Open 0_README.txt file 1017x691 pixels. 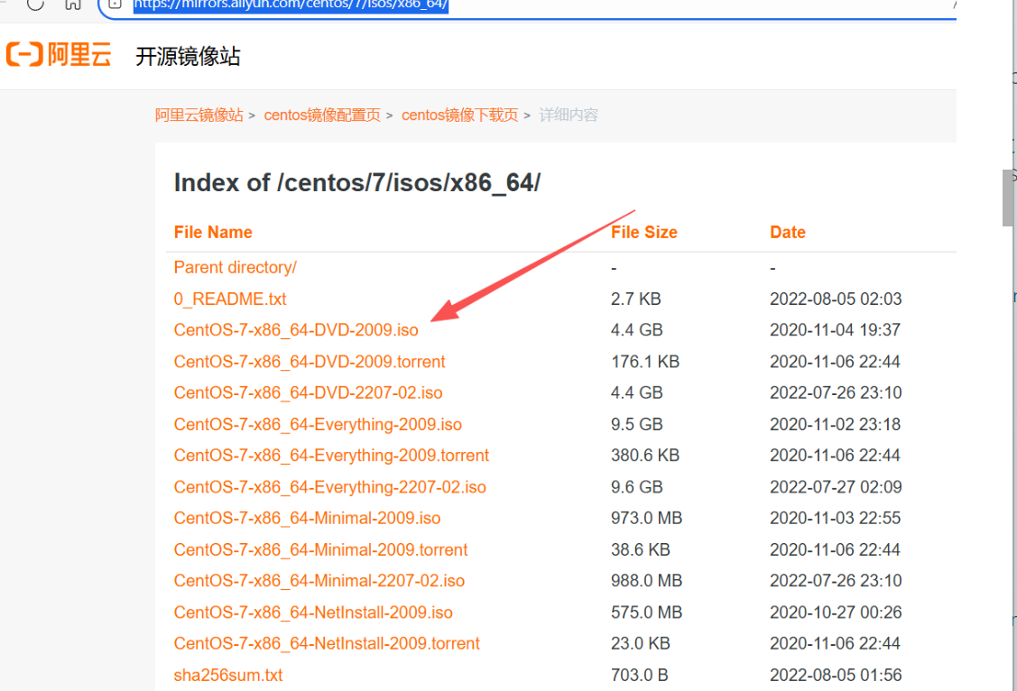[229, 299]
